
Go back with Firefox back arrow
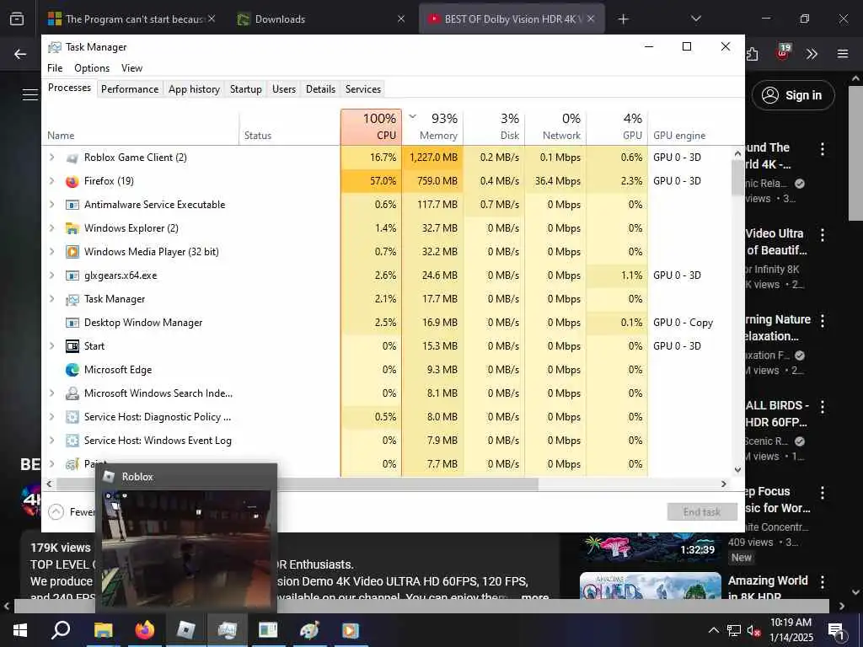click(x=20, y=54)
